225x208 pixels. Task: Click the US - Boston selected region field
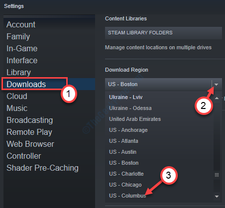[x=158, y=84]
